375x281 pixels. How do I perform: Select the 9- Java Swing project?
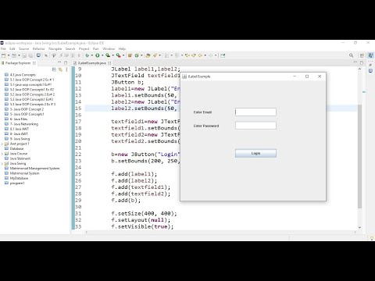tap(20, 139)
